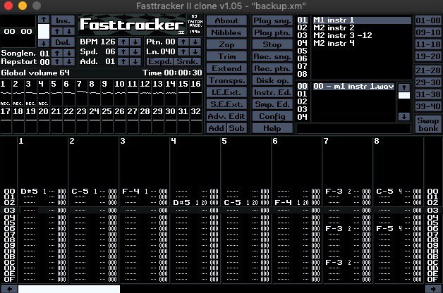Switch to instrument bank 01-08
This screenshot has width=443, height=293.
pyautogui.click(x=427, y=20)
